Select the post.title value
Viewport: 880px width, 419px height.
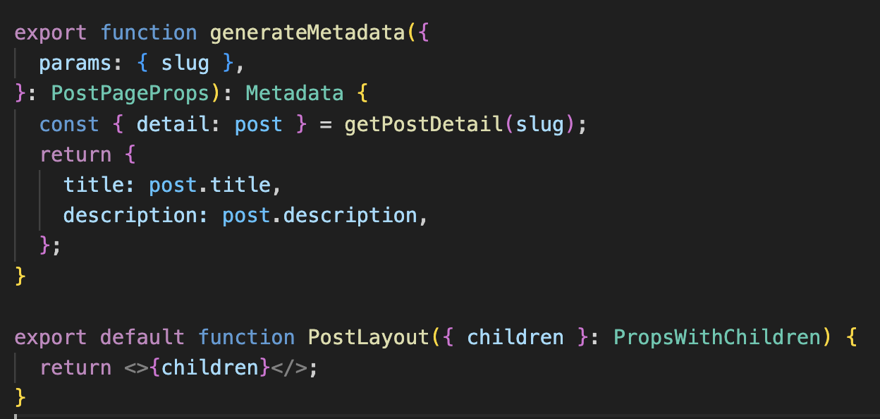click(209, 185)
